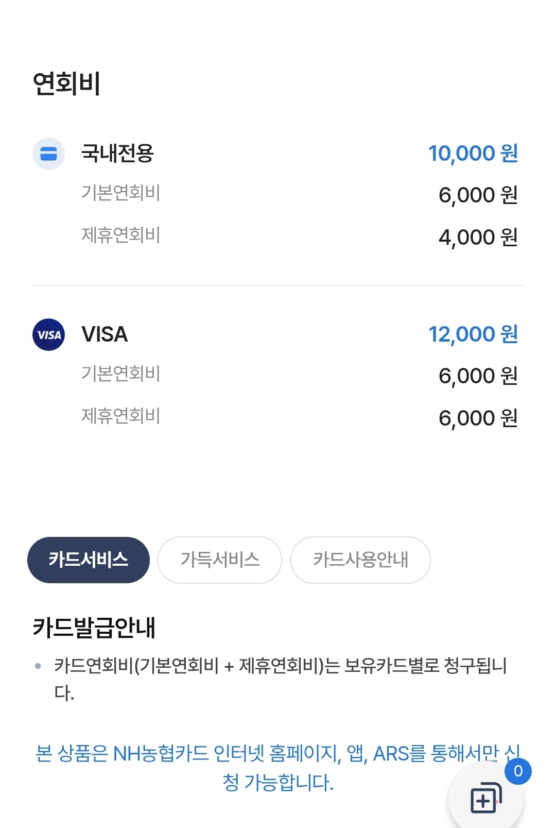Tap the 카드발급안내 heading
The height and width of the screenshot is (828, 556).
[x=94, y=628]
